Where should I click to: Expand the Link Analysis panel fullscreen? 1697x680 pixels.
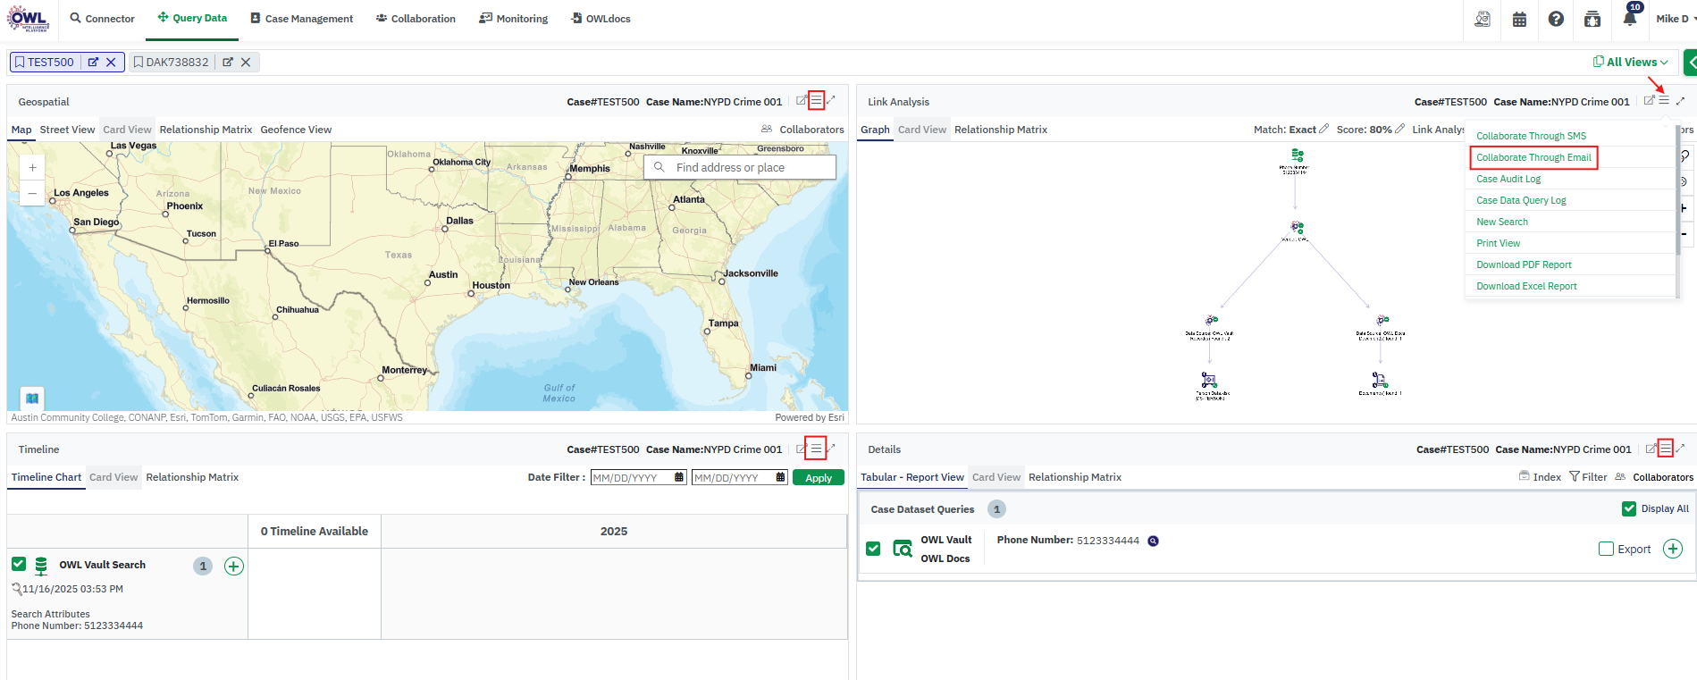[1680, 101]
